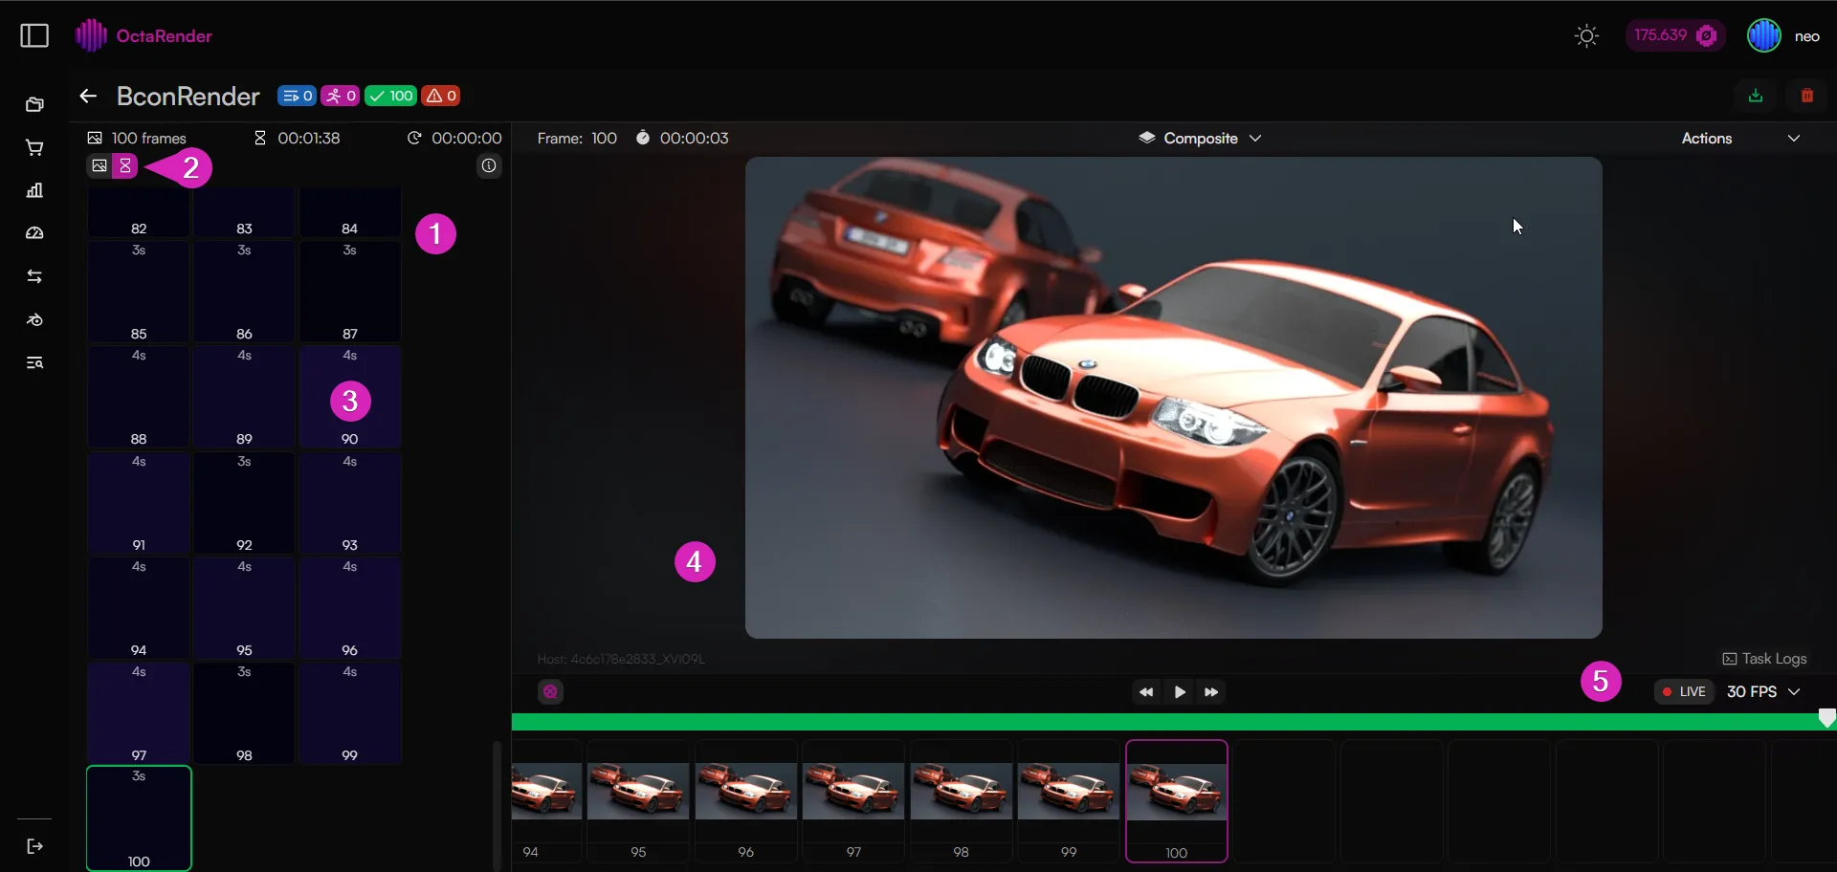Screen dimensions: 1837x872
Task: Delete the job with red trash icon
Action: click(x=1807, y=96)
